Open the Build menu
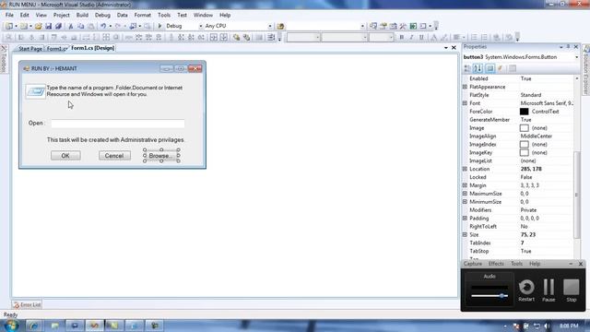 coord(82,15)
